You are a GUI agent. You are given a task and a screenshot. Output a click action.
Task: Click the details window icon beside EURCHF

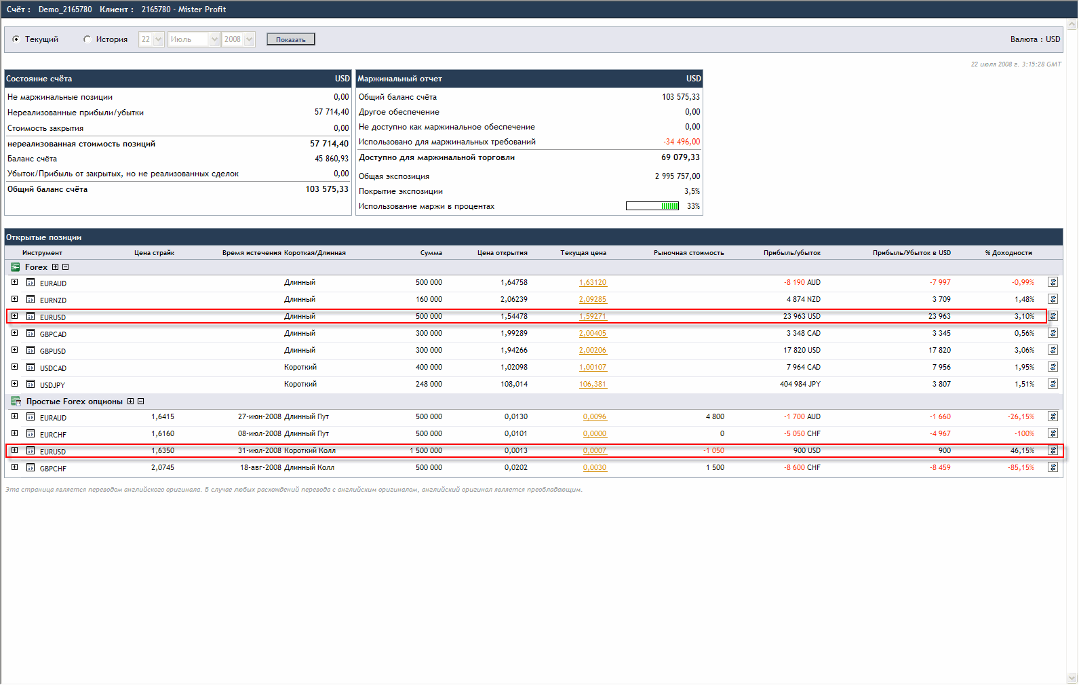click(x=31, y=433)
